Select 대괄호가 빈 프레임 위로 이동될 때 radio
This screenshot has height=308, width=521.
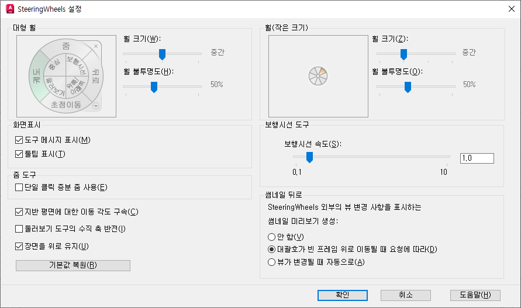click(x=271, y=249)
